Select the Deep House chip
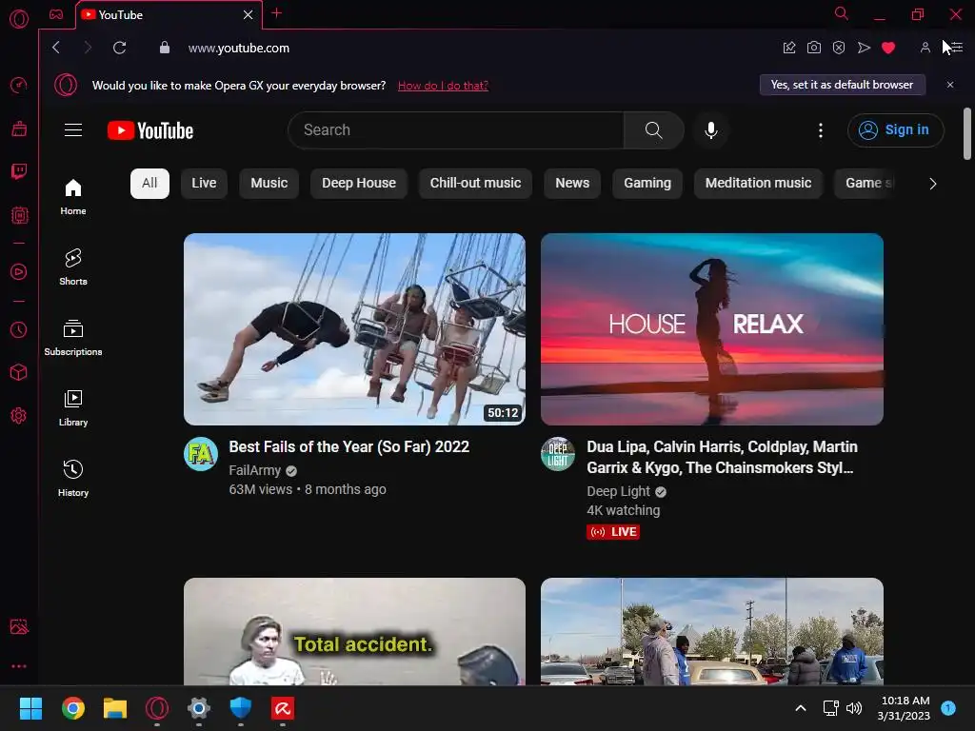 (x=359, y=184)
